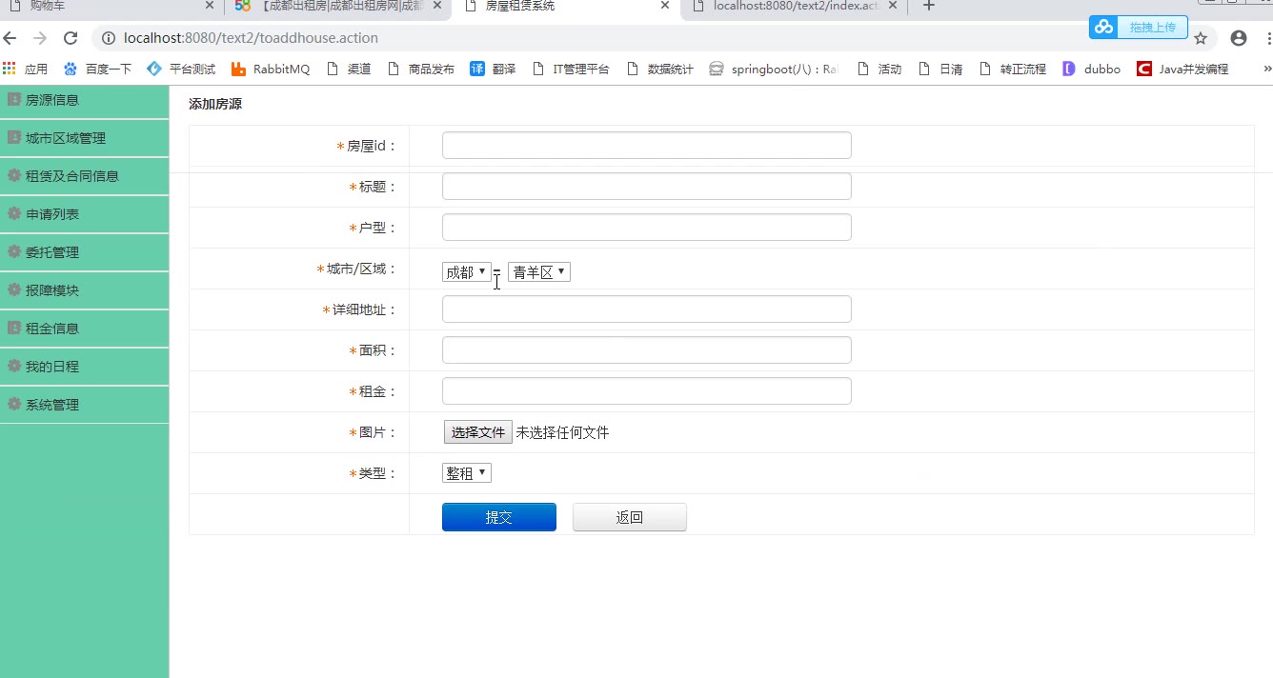Focus the 面积 input field
Viewport: 1273px width, 678px height.
647,350
